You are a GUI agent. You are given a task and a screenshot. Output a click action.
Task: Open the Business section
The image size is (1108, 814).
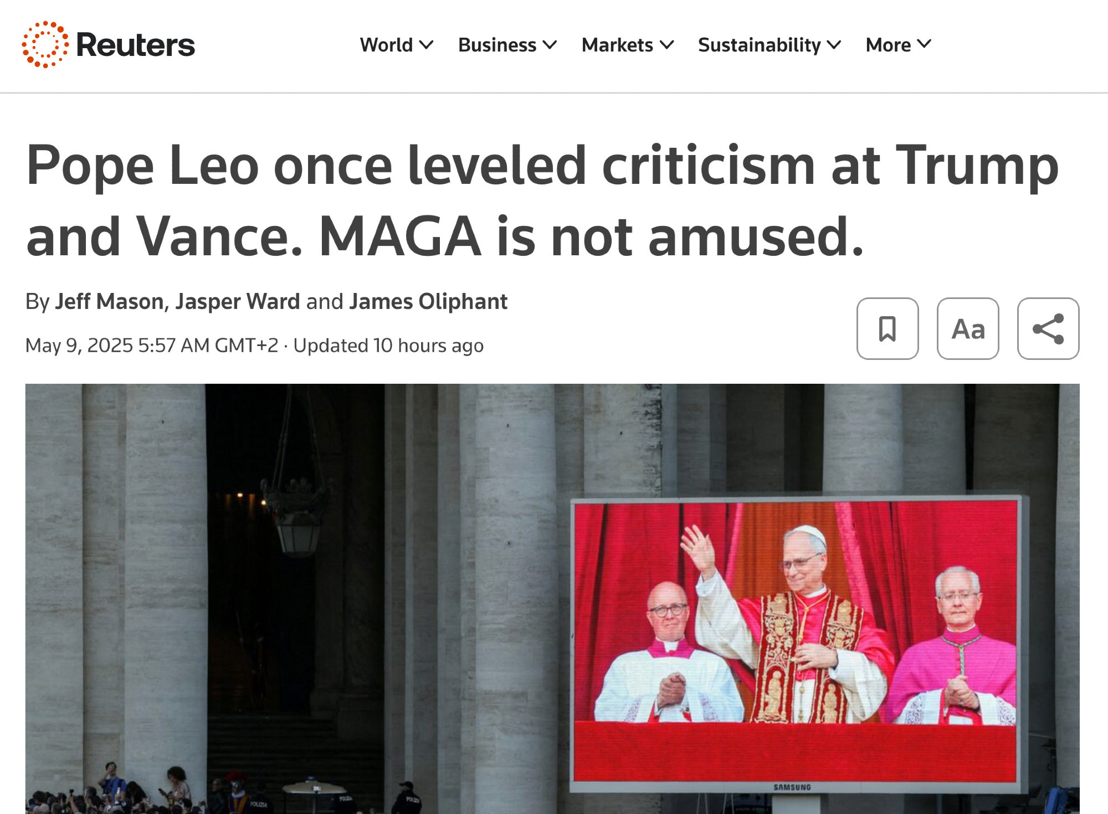click(497, 45)
